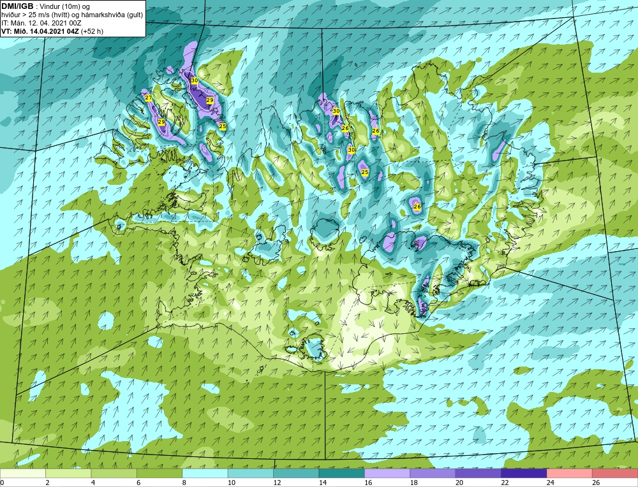Click the legend scale number "14"
The height and width of the screenshot is (487, 638).
point(323,483)
